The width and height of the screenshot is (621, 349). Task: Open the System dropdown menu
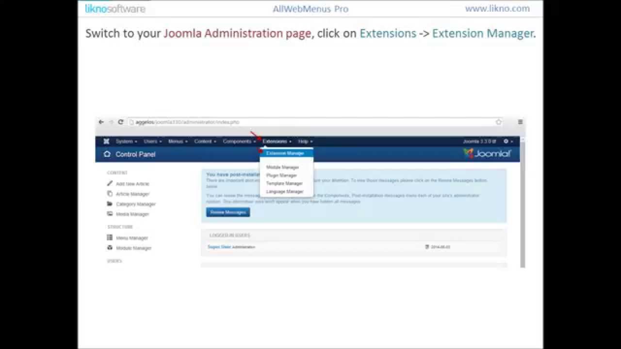[x=126, y=142]
